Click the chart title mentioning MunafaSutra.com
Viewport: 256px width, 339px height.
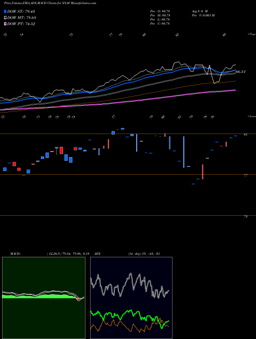[50, 3]
